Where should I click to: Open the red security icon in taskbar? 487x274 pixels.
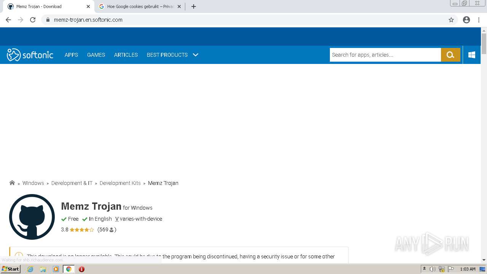click(x=81, y=269)
